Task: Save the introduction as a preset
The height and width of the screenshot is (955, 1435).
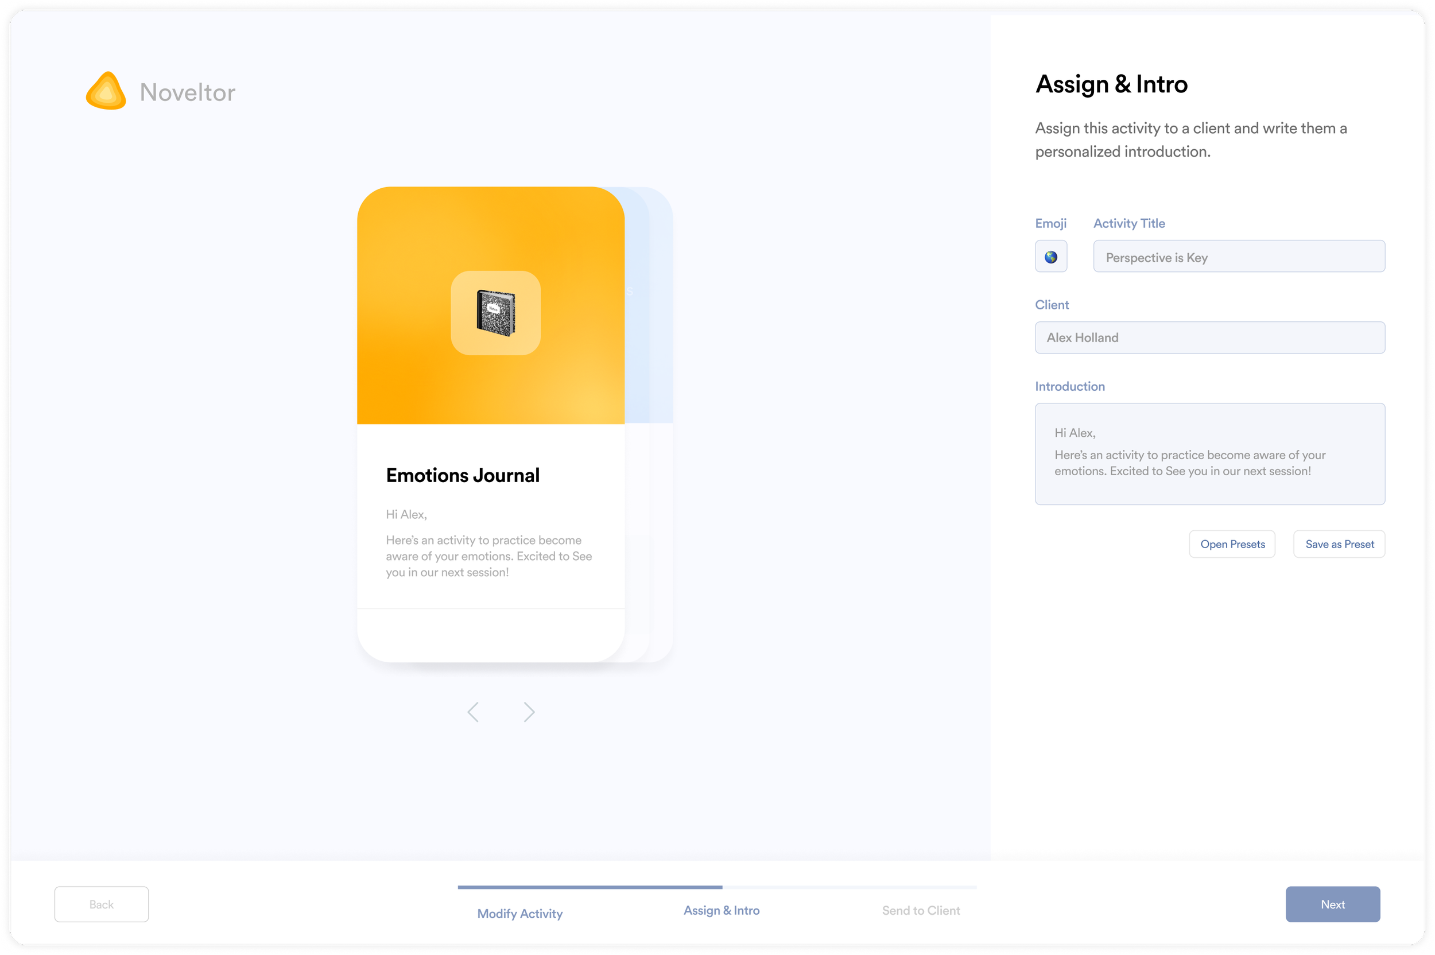Action: tap(1339, 544)
